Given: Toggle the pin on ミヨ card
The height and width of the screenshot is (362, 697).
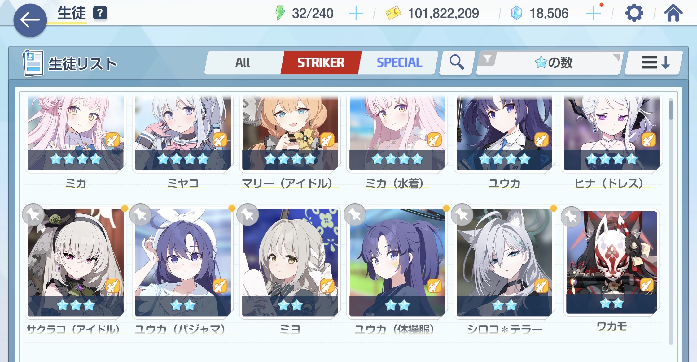Looking at the screenshot, I should [x=248, y=214].
